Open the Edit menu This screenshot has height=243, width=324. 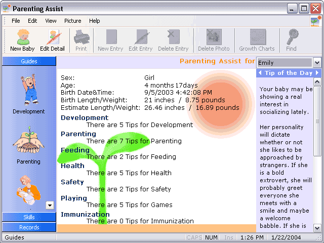(x=32, y=21)
